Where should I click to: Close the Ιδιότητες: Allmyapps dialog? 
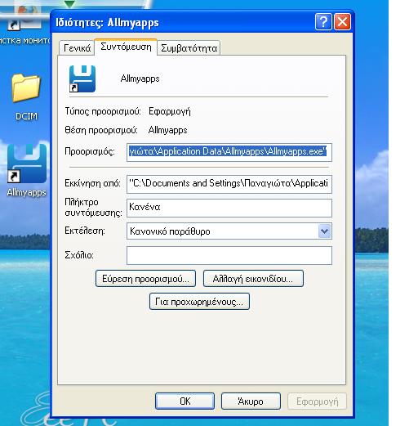point(342,22)
